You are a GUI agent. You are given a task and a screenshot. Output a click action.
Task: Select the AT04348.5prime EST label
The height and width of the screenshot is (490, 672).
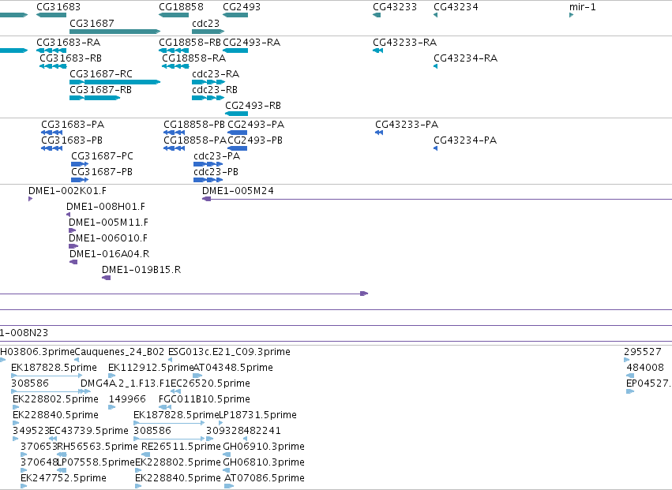233,368
